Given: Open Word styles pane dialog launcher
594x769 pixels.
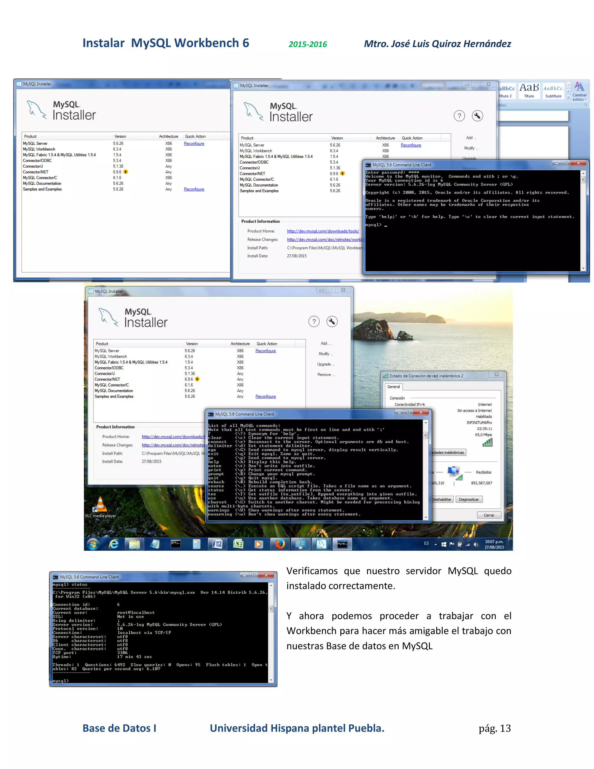Looking at the screenshot, I should 586,105.
